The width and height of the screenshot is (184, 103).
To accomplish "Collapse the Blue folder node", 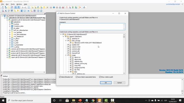I will [68, 72].
